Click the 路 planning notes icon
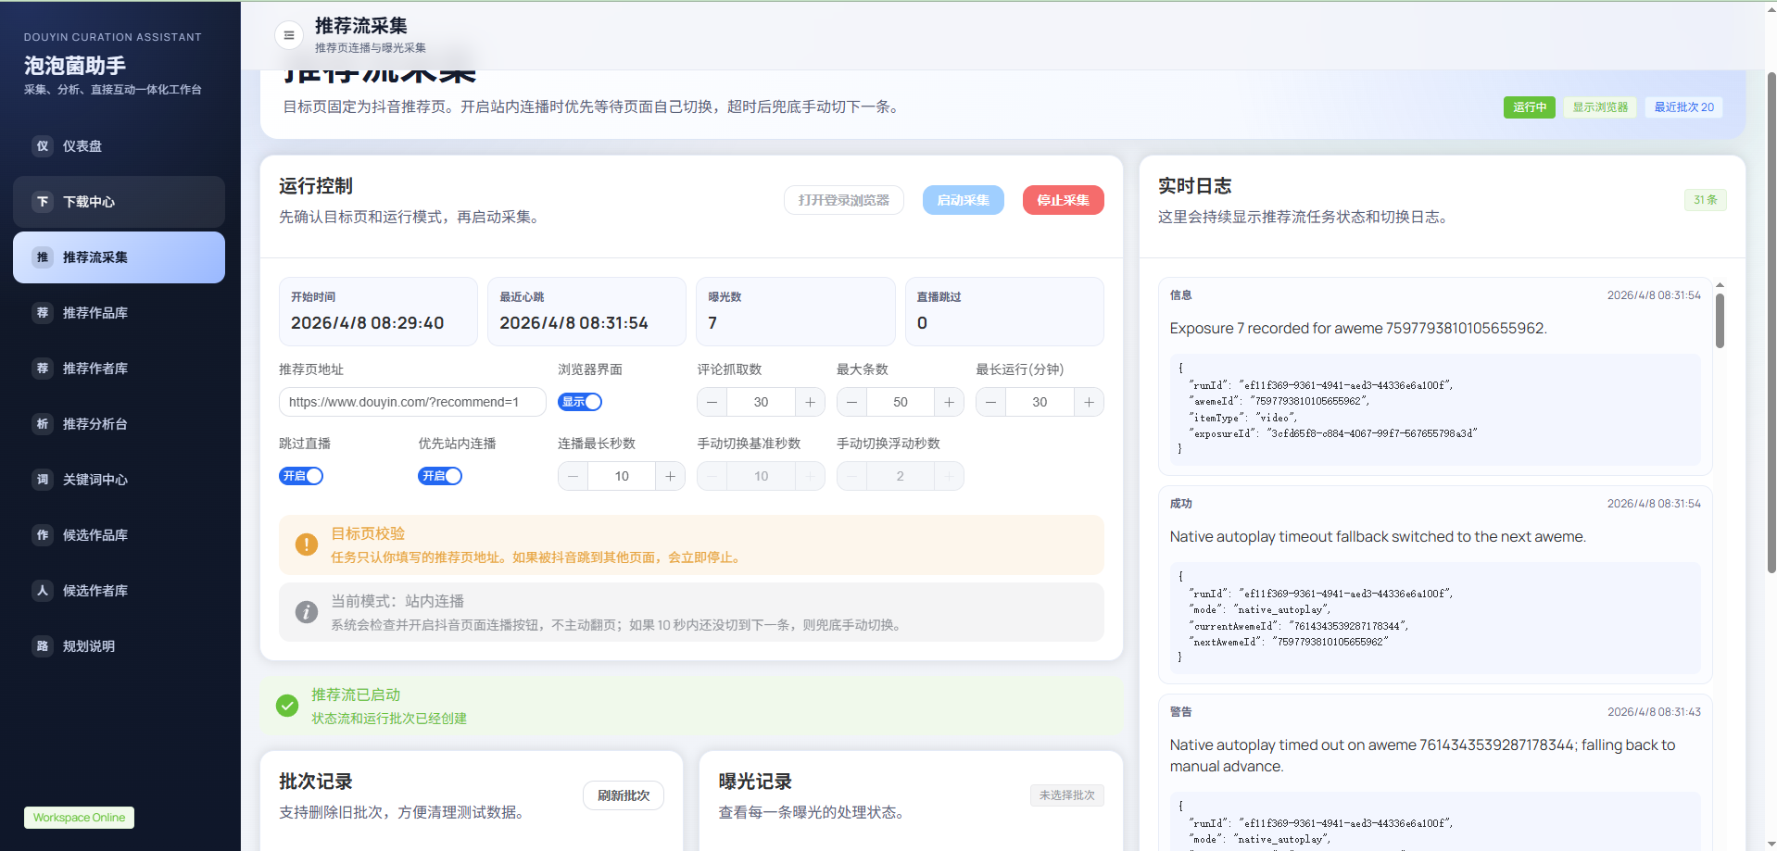 (43, 646)
